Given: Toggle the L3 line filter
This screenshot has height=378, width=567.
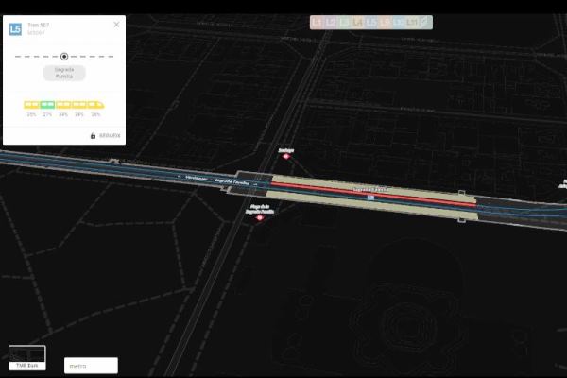Looking at the screenshot, I should point(344,22).
